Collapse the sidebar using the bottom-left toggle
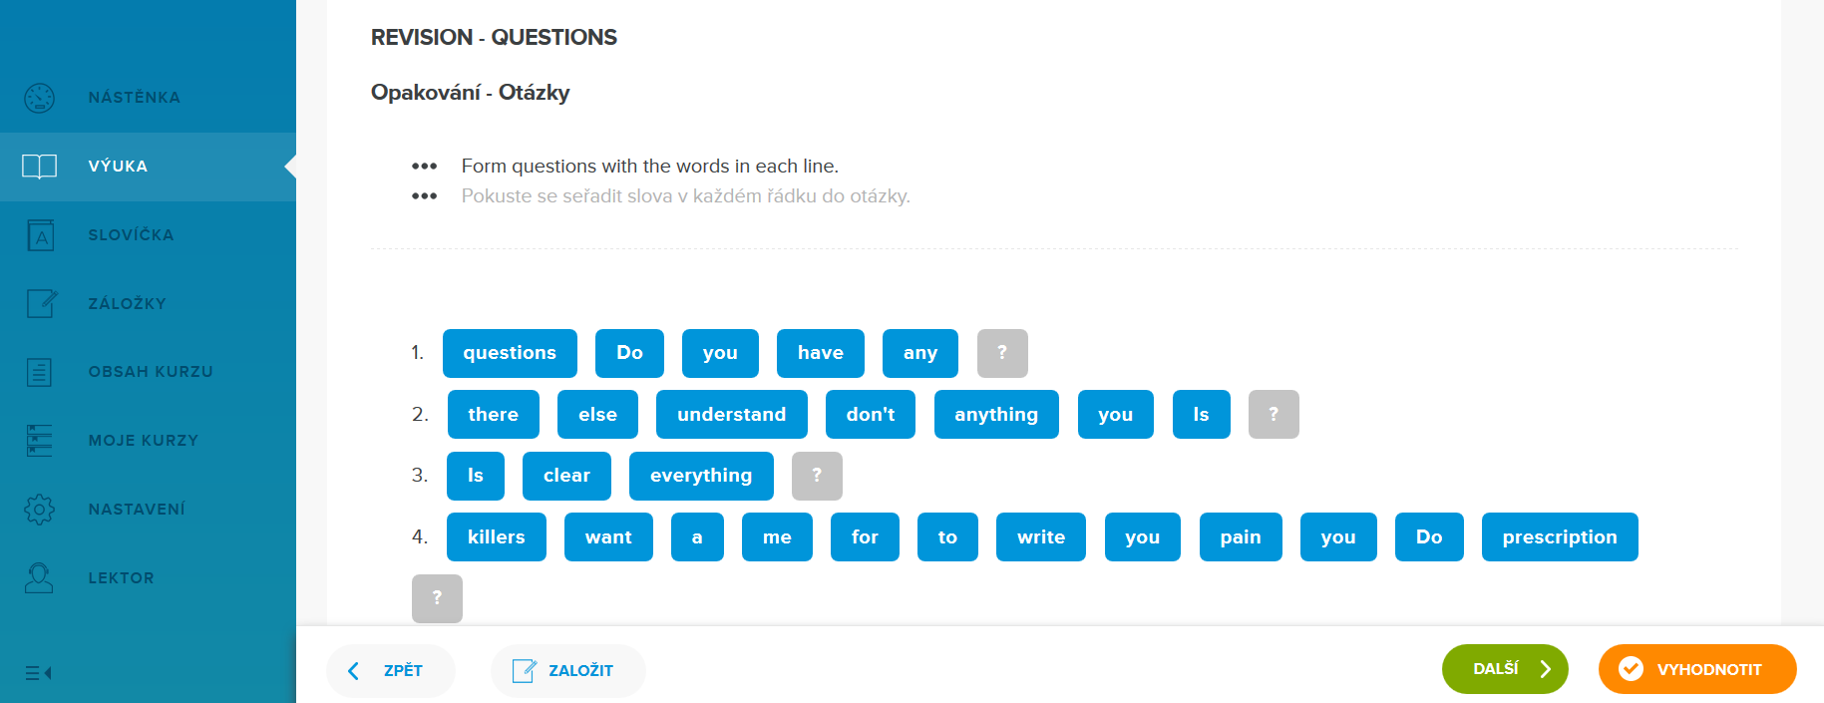This screenshot has height=703, width=1824. 38,673
